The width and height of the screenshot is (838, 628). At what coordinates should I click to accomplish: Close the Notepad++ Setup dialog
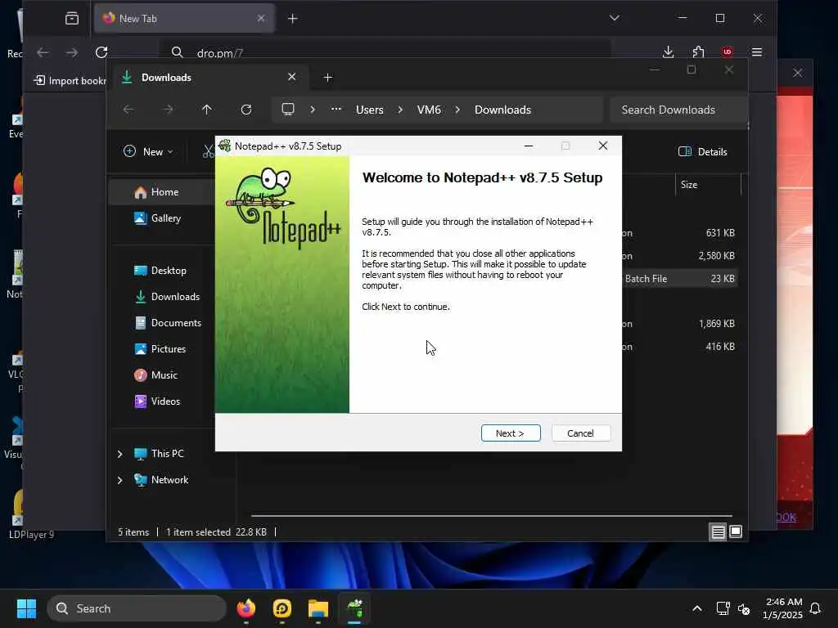603,146
